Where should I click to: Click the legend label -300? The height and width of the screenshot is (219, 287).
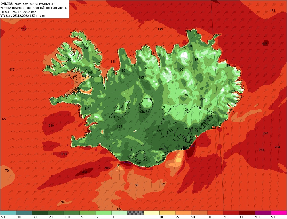point(35,217)
